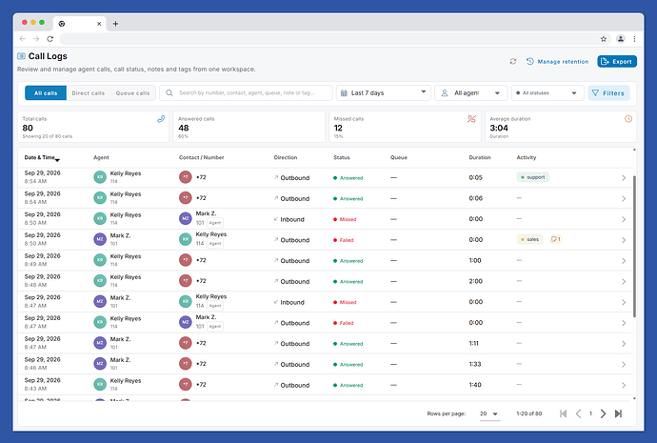Click the Failed status in 8:47 AM row
The width and height of the screenshot is (657, 443).
coord(343,323)
